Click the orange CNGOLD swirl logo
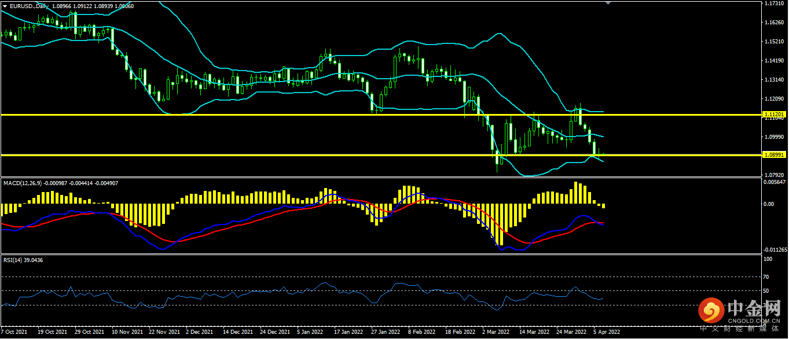789x339 pixels. tap(710, 311)
